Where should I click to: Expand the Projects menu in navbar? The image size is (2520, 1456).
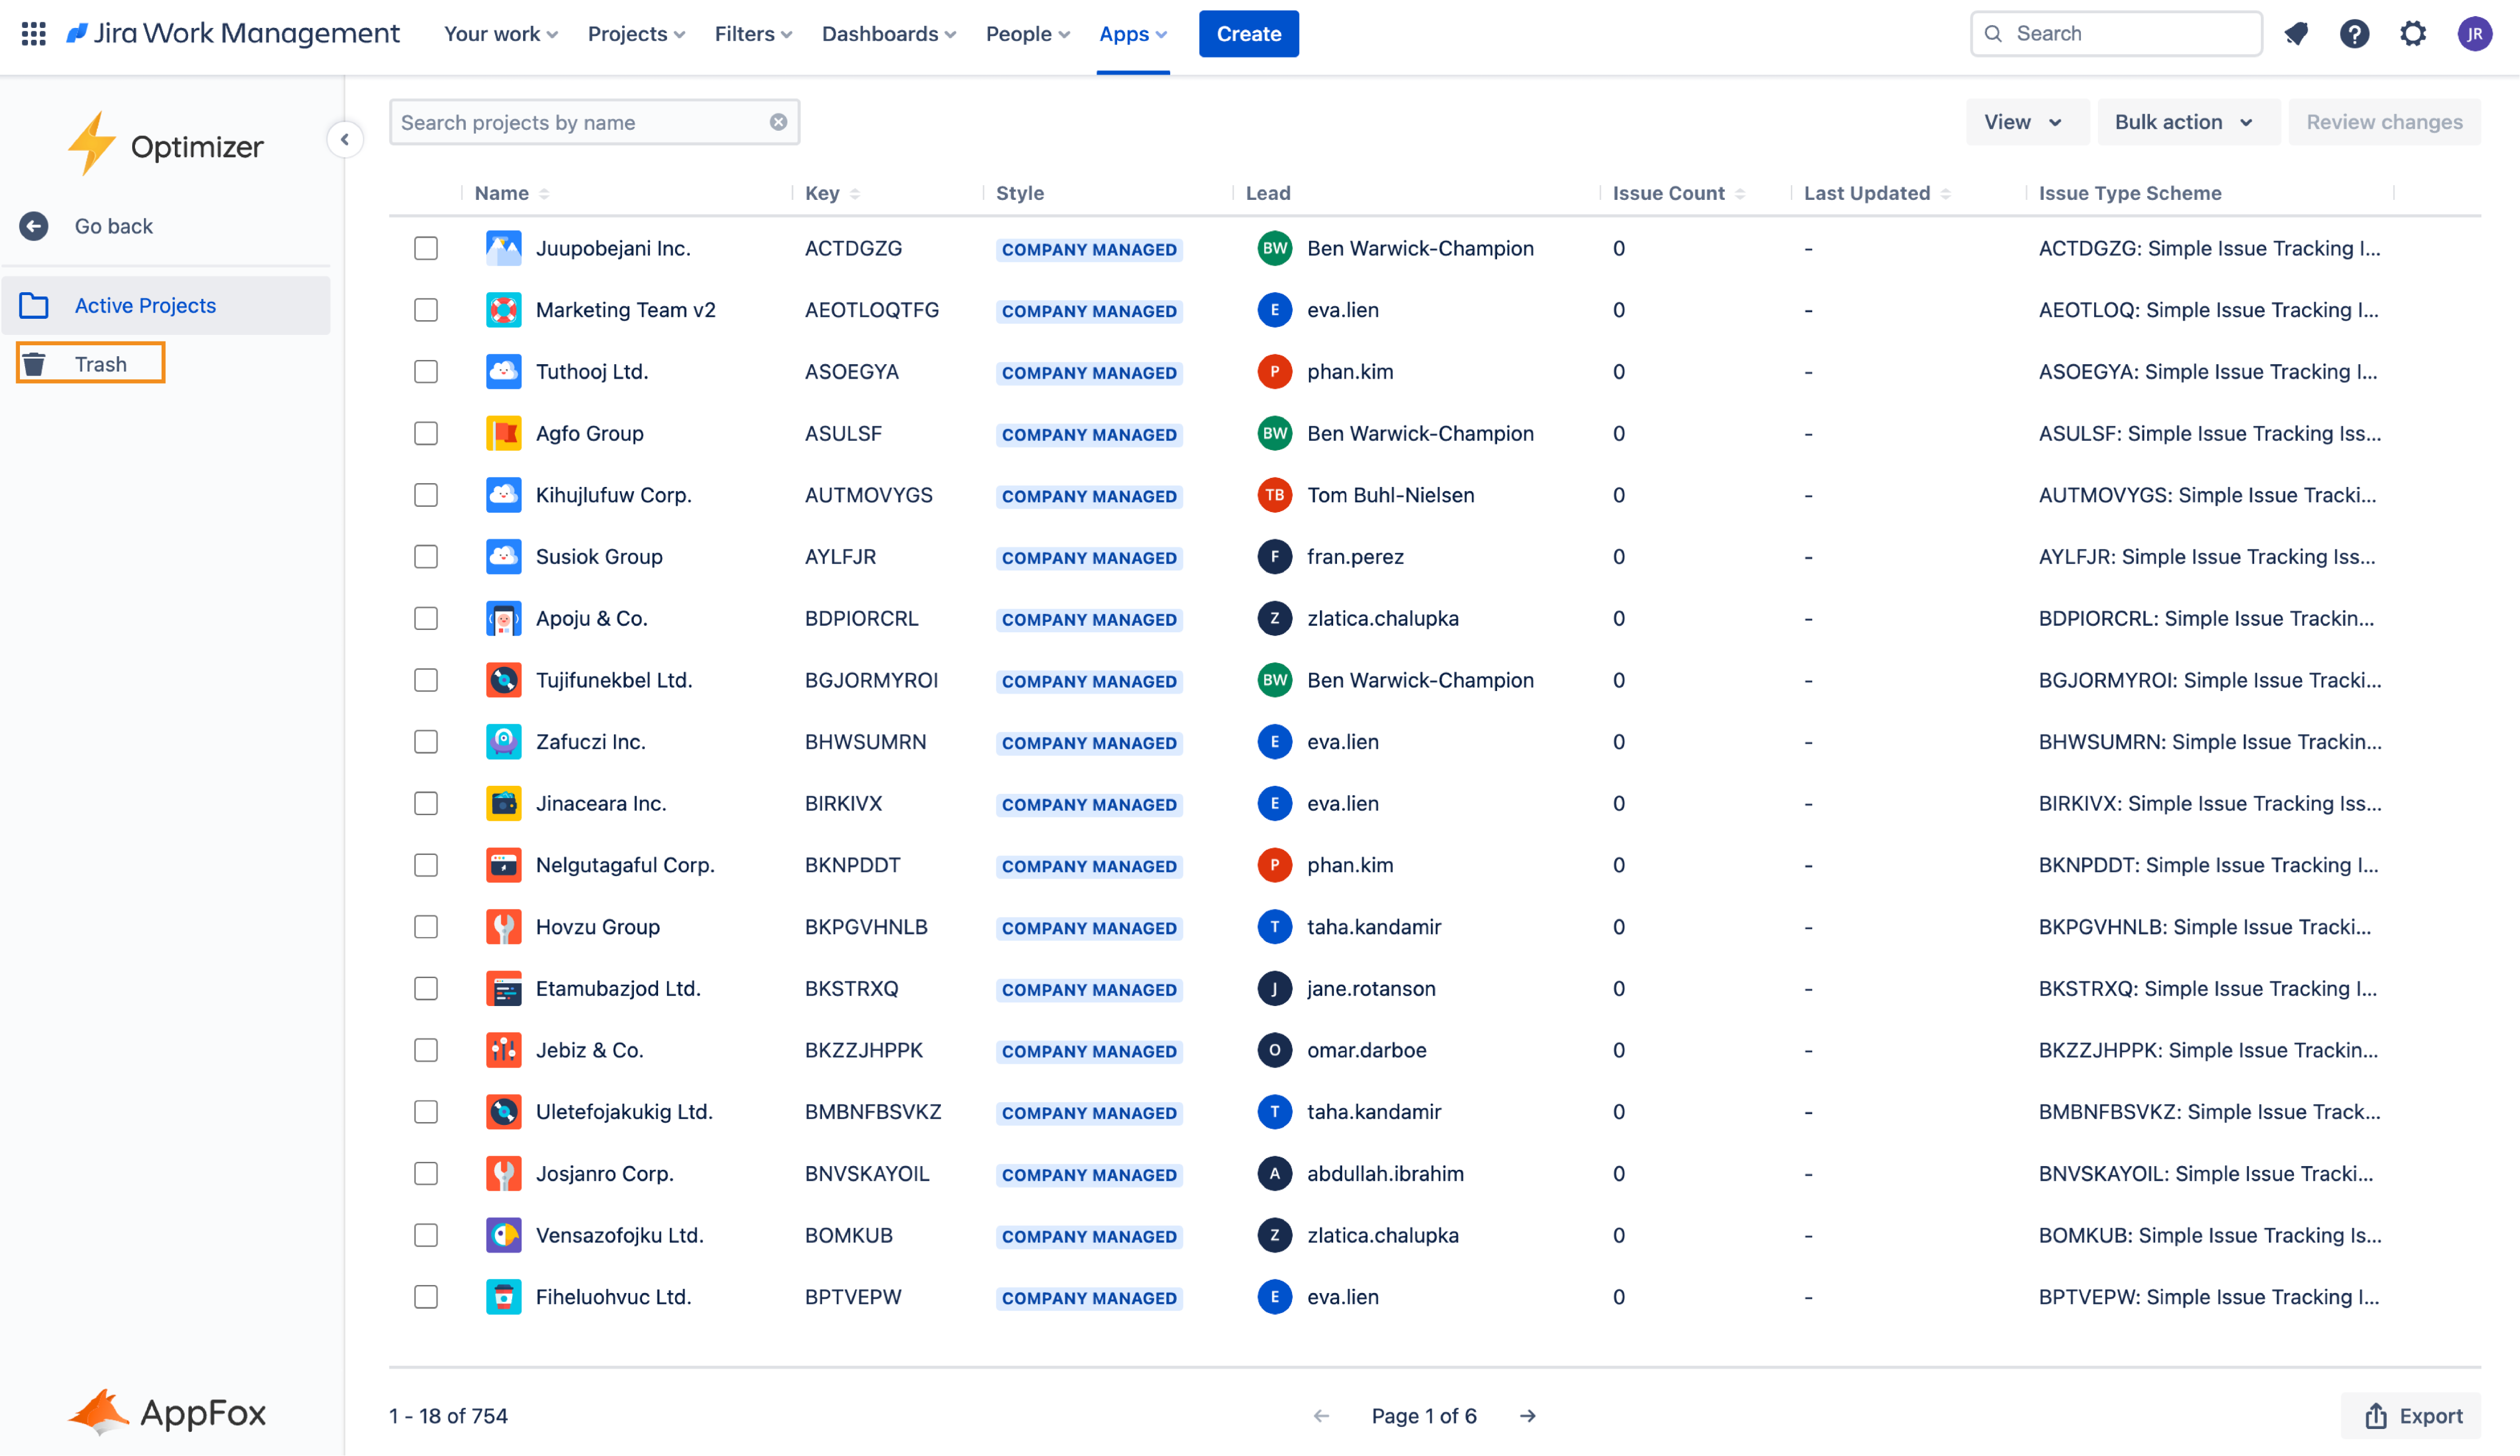tap(636, 34)
